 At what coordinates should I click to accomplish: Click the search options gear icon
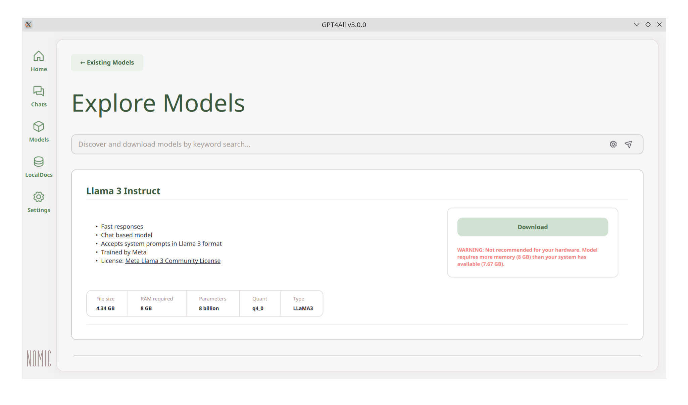(x=613, y=144)
